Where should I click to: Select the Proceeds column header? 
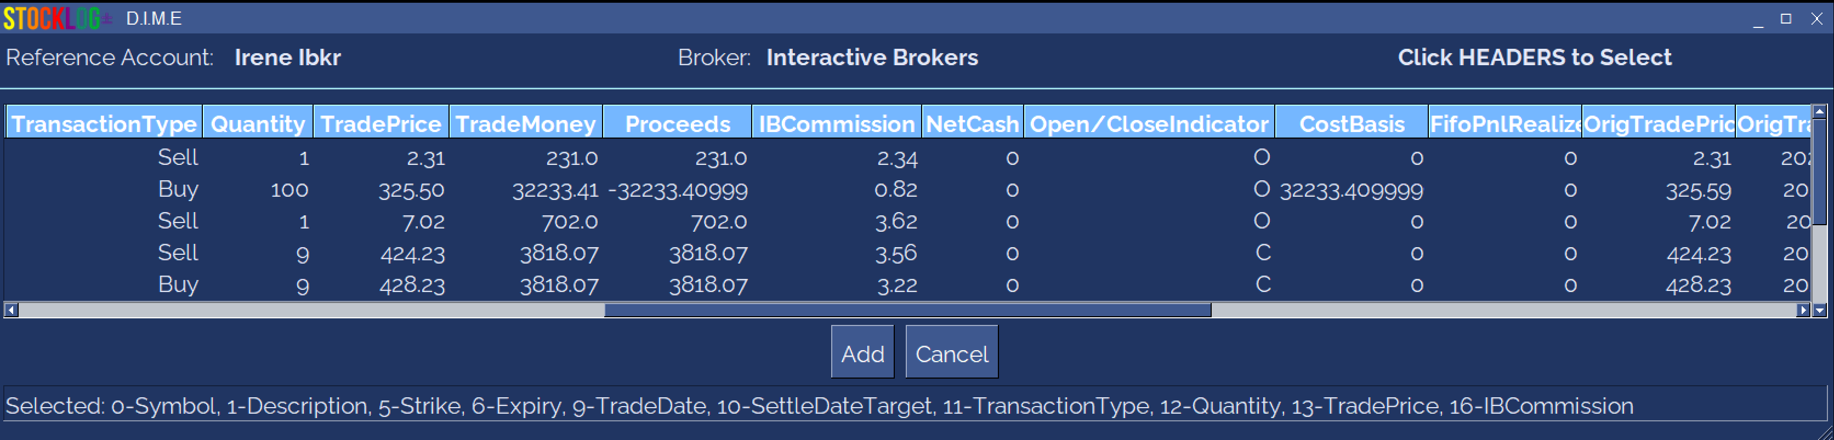click(x=677, y=124)
